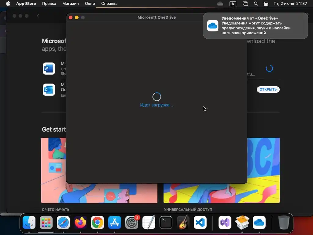Click the Microsoft OneDrive window title
Image resolution: width=313 pixels, height=235 pixels.
156,17
